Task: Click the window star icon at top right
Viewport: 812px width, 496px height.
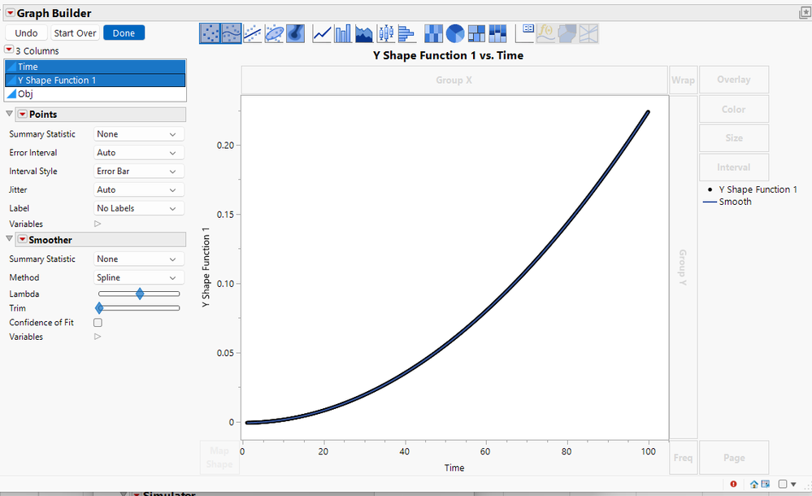Action: [x=805, y=13]
